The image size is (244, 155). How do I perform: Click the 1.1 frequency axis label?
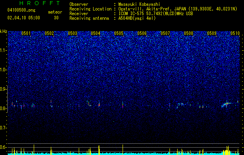(x=3, y=50)
